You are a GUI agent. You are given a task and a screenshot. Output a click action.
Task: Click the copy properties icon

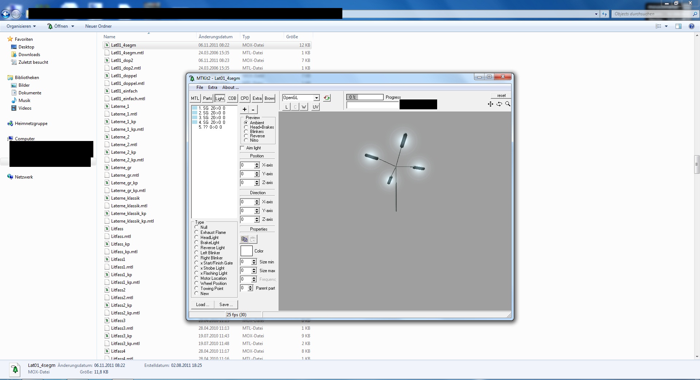click(x=244, y=239)
